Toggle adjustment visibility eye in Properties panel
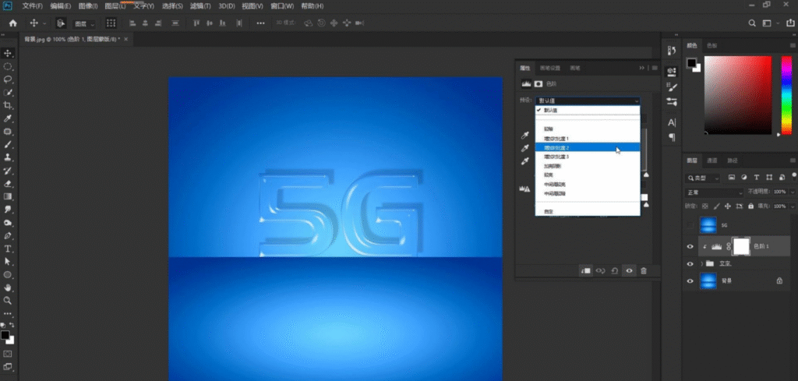The image size is (798, 381). click(630, 270)
